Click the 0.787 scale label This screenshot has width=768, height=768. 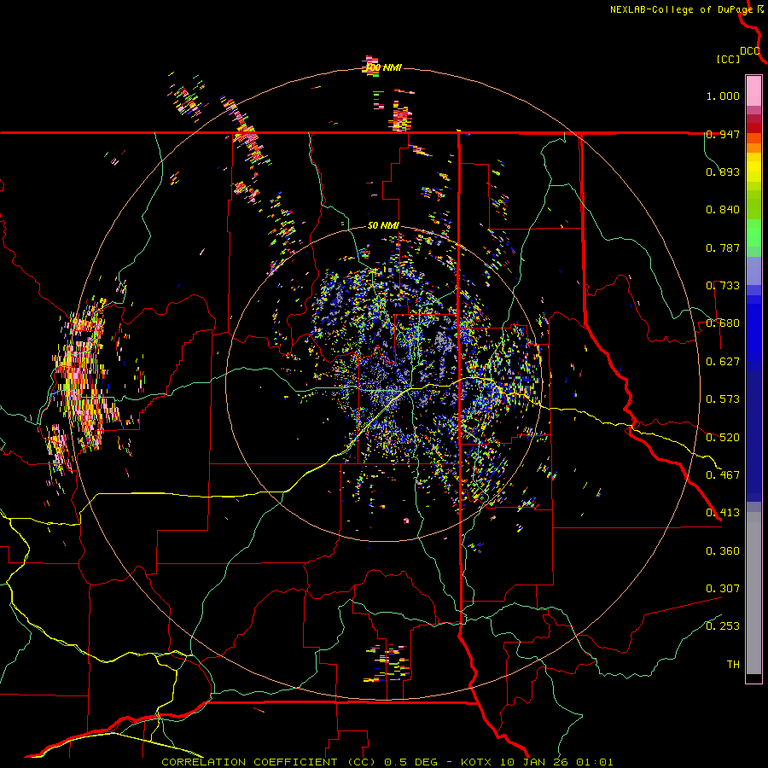pos(723,247)
